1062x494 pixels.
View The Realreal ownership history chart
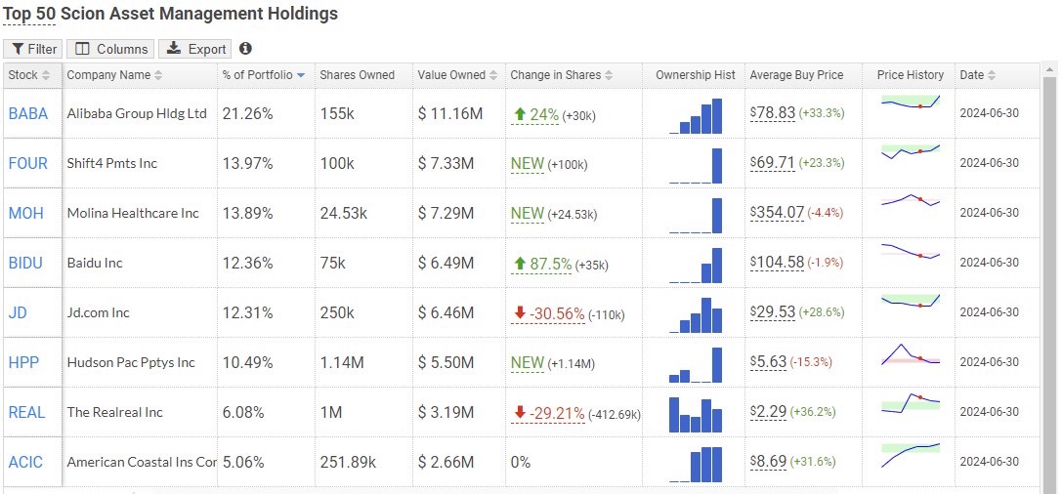click(x=696, y=414)
